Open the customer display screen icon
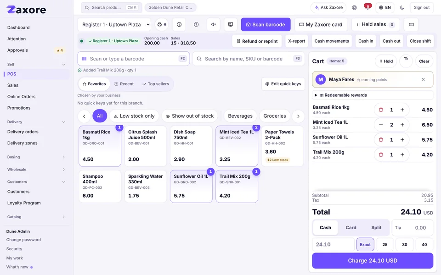Screen dimensions: 441x275 tap(231, 24)
